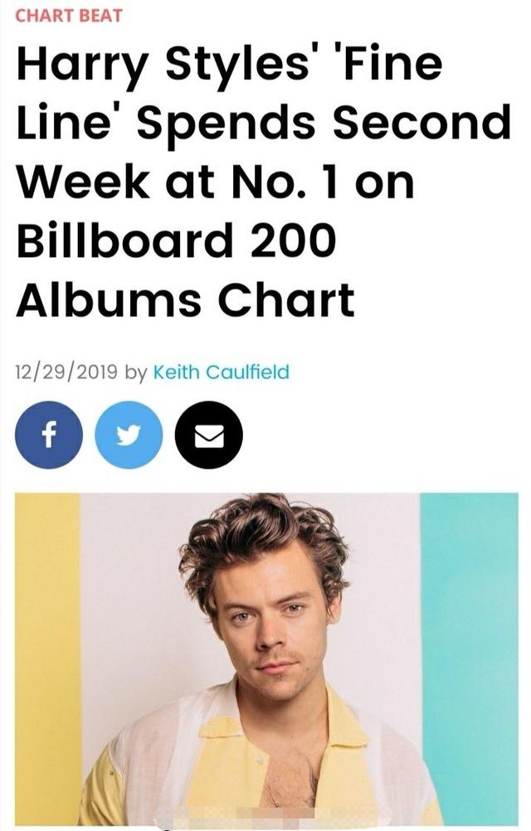Open Keith Caulfield's author page

pyautogui.click(x=221, y=372)
